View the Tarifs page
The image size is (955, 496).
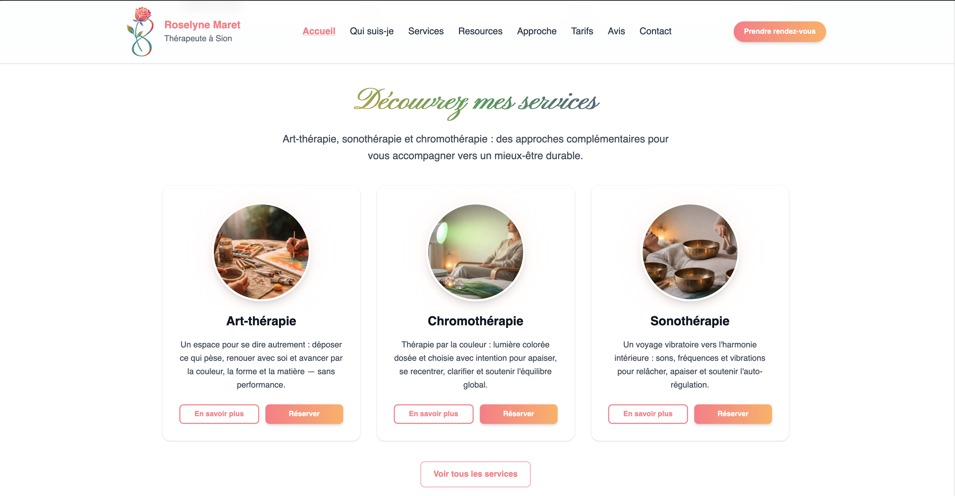tap(582, 31)
